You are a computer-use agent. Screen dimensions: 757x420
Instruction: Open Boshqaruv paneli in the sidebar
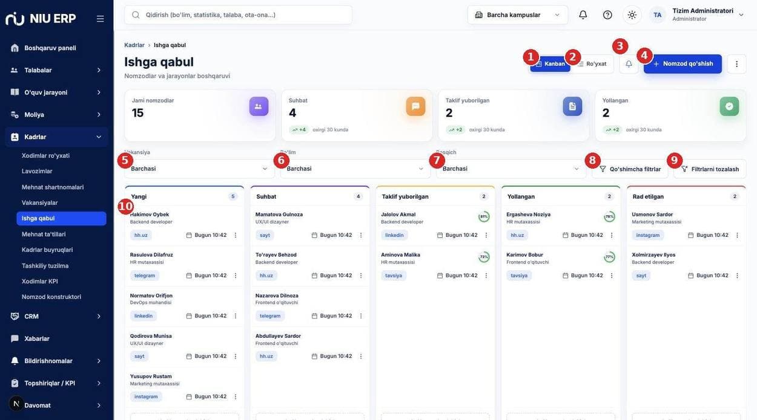[57, 48]
